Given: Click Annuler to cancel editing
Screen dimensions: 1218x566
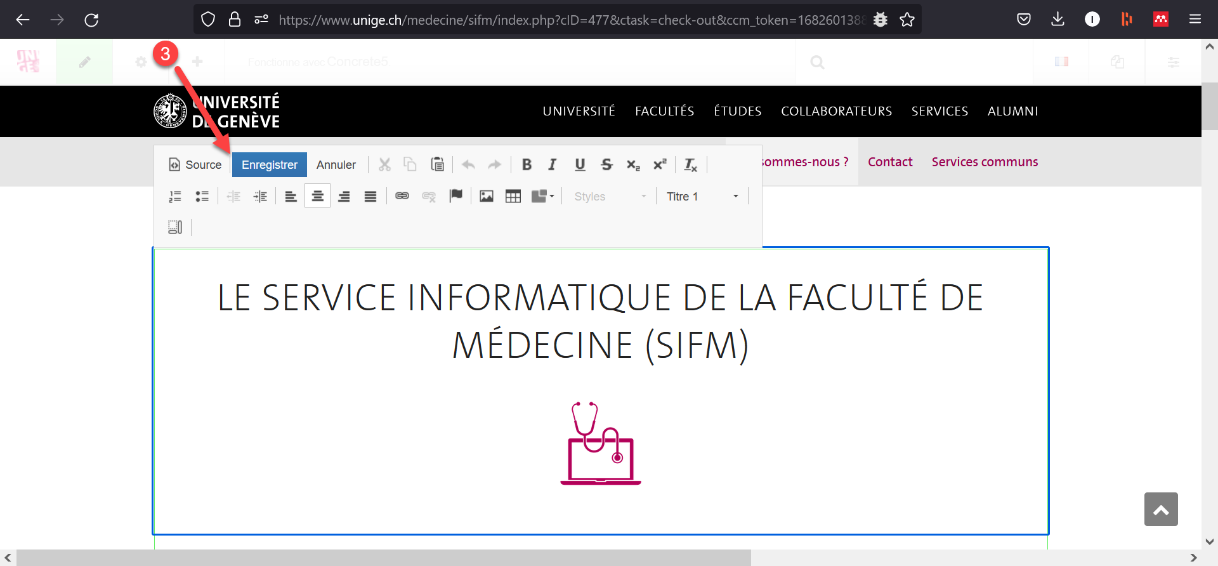Looking at the screenshot, I should point(336,165).
